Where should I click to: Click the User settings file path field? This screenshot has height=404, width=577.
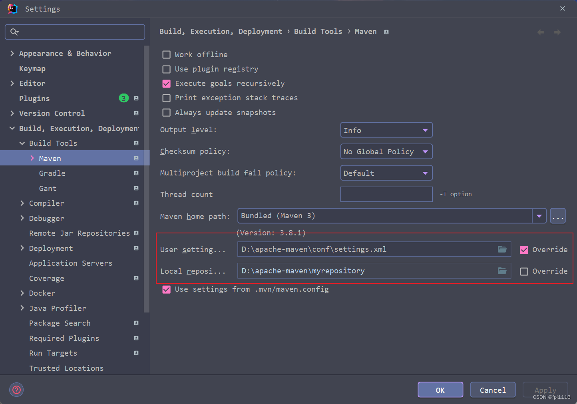pyautogui.click(x=374, y=249)
